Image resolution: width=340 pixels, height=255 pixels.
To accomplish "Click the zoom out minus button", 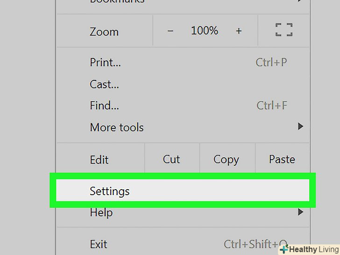I will click(170, 31).
